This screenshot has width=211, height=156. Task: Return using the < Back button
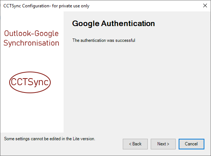(x=135, y=144)
